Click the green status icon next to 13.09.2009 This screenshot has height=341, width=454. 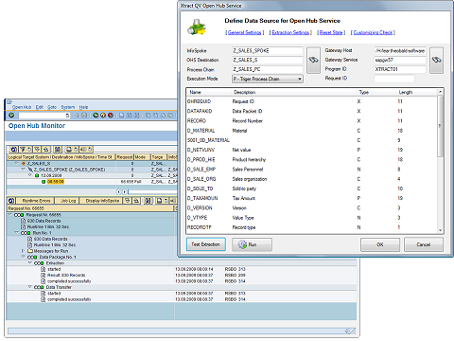tap(37, 175)
